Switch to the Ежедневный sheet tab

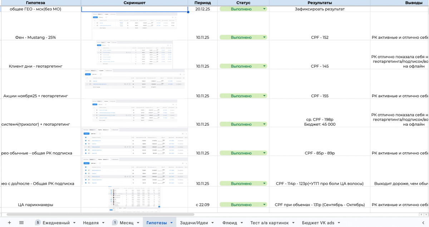click(x=56, y=223)
